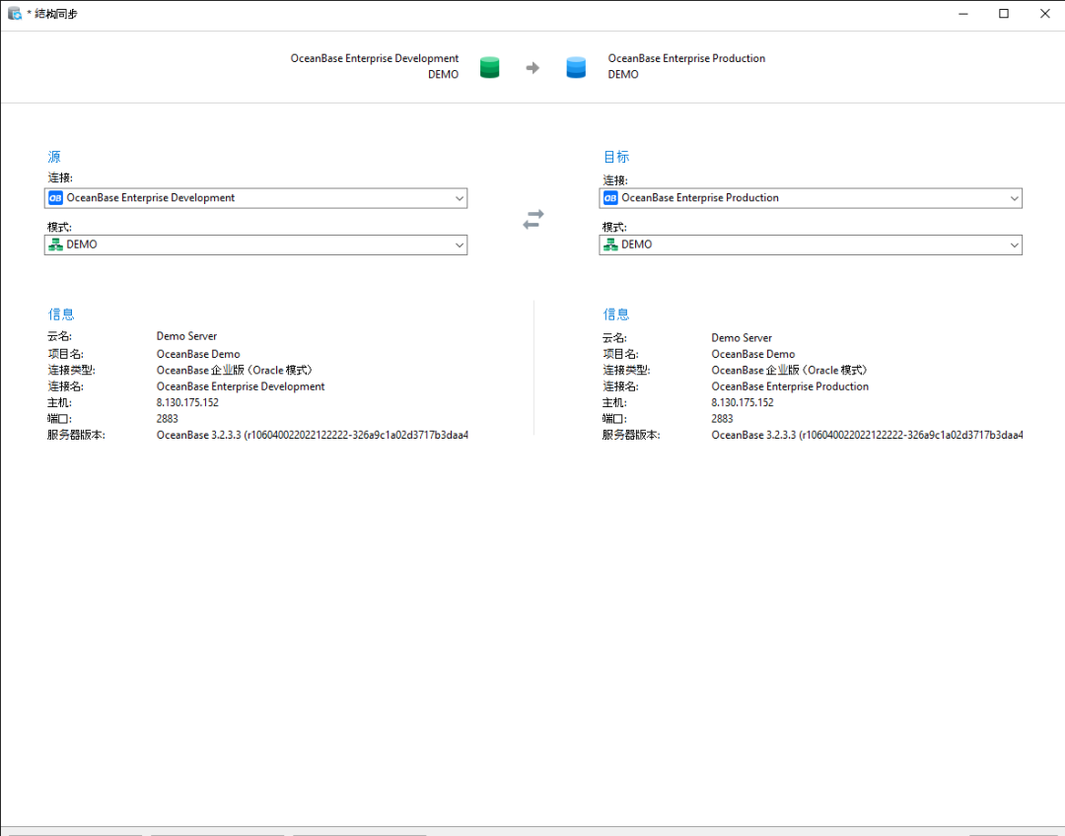This screenshot has width=1065, height=836.
Task: Minimize the structure sync window
Action: tap(963, 14)
